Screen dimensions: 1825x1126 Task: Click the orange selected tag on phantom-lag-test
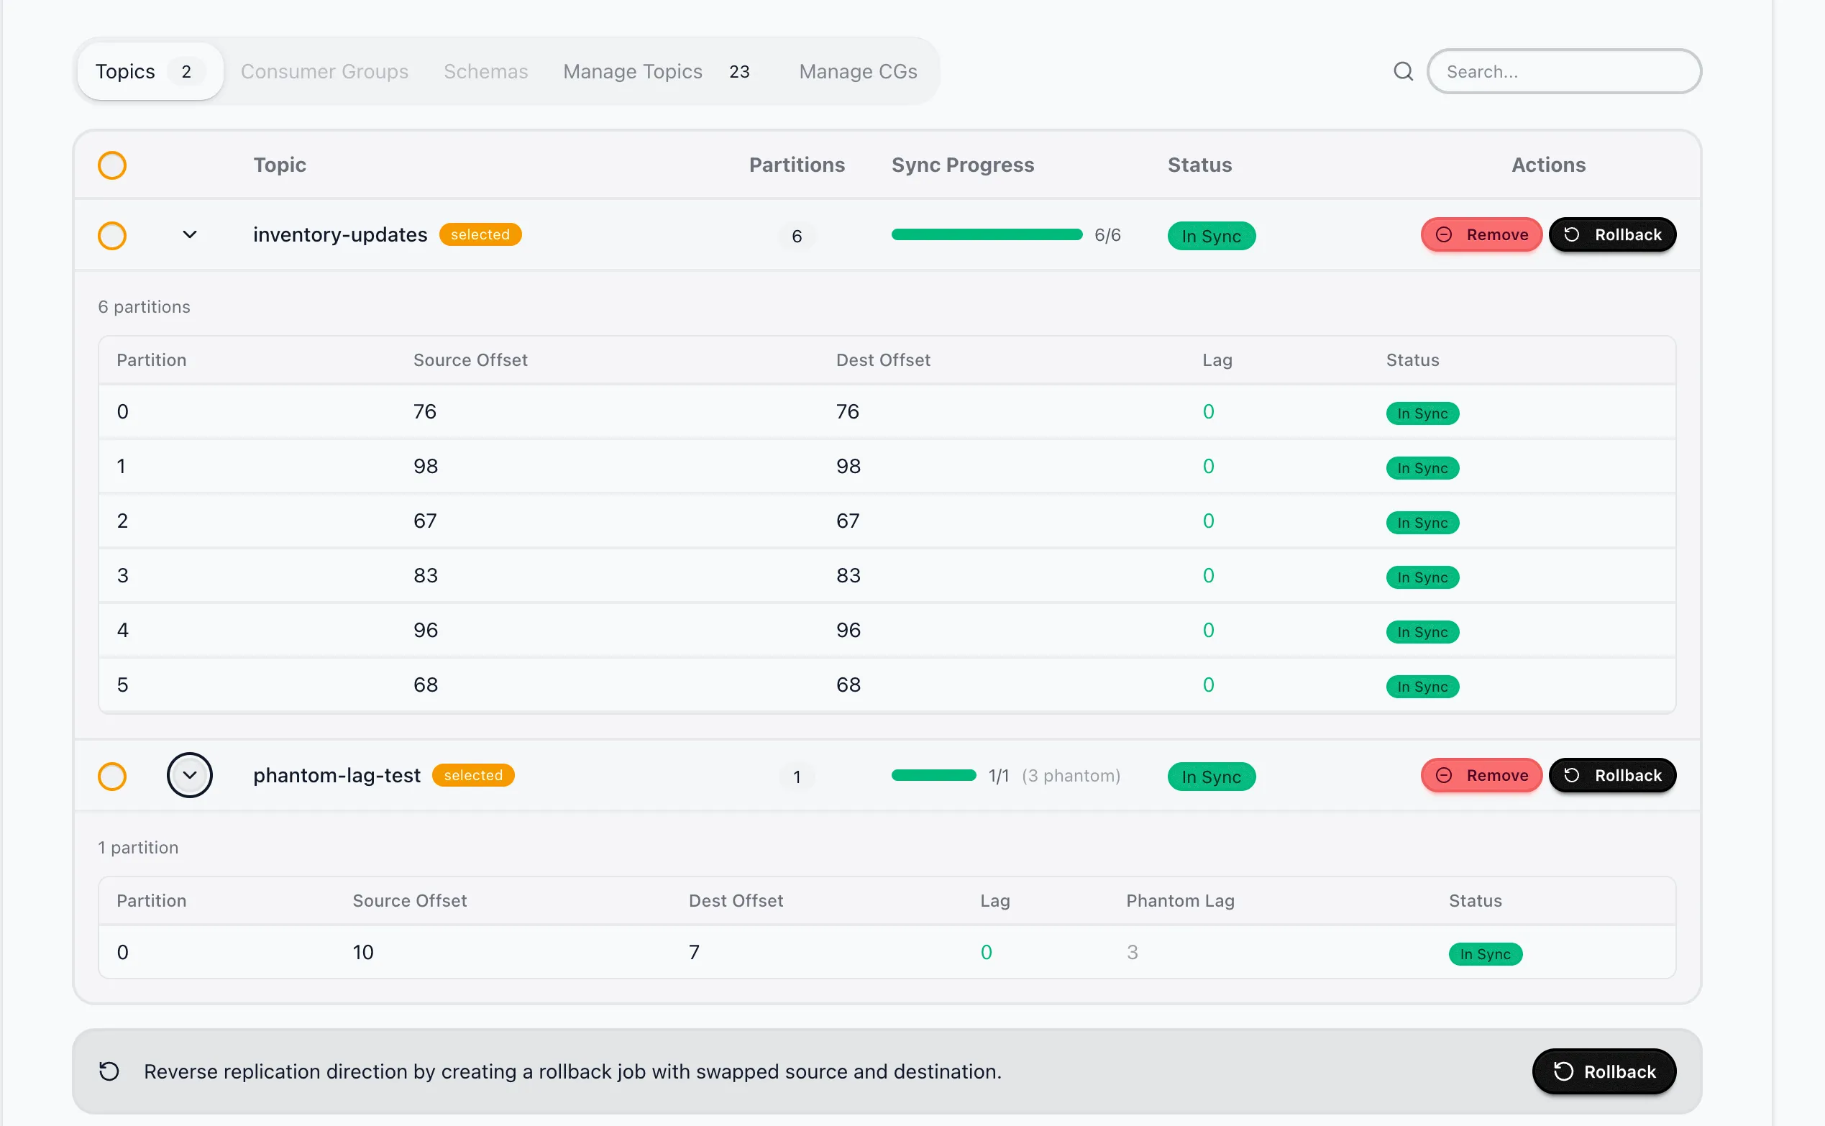(x=473, y=775)
